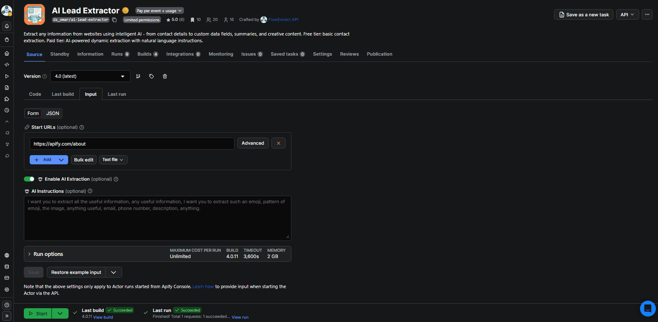Show help tooltip for Start URLs
The height and width of the screenshot is (322, 658).
point(82,127)
